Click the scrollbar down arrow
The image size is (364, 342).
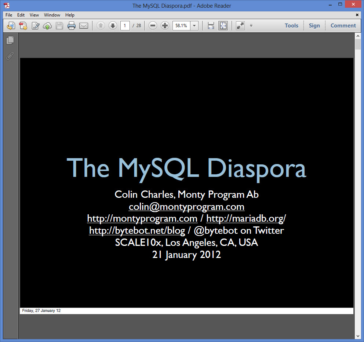[x=358, y=336]
